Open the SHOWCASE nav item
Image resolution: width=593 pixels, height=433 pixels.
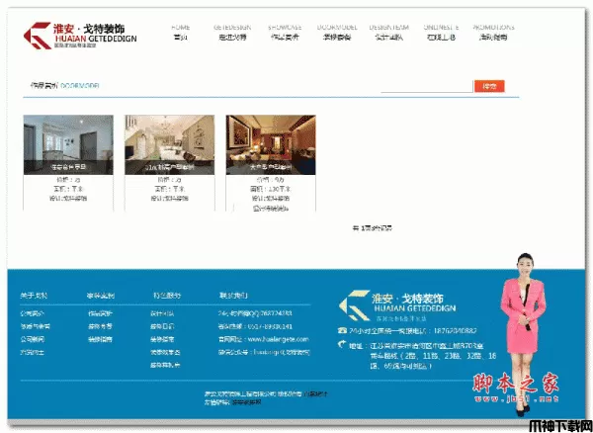(285, 33)
